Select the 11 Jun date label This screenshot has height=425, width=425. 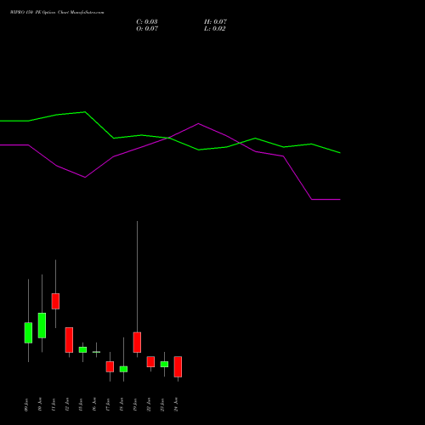click(x=54, y=405)
